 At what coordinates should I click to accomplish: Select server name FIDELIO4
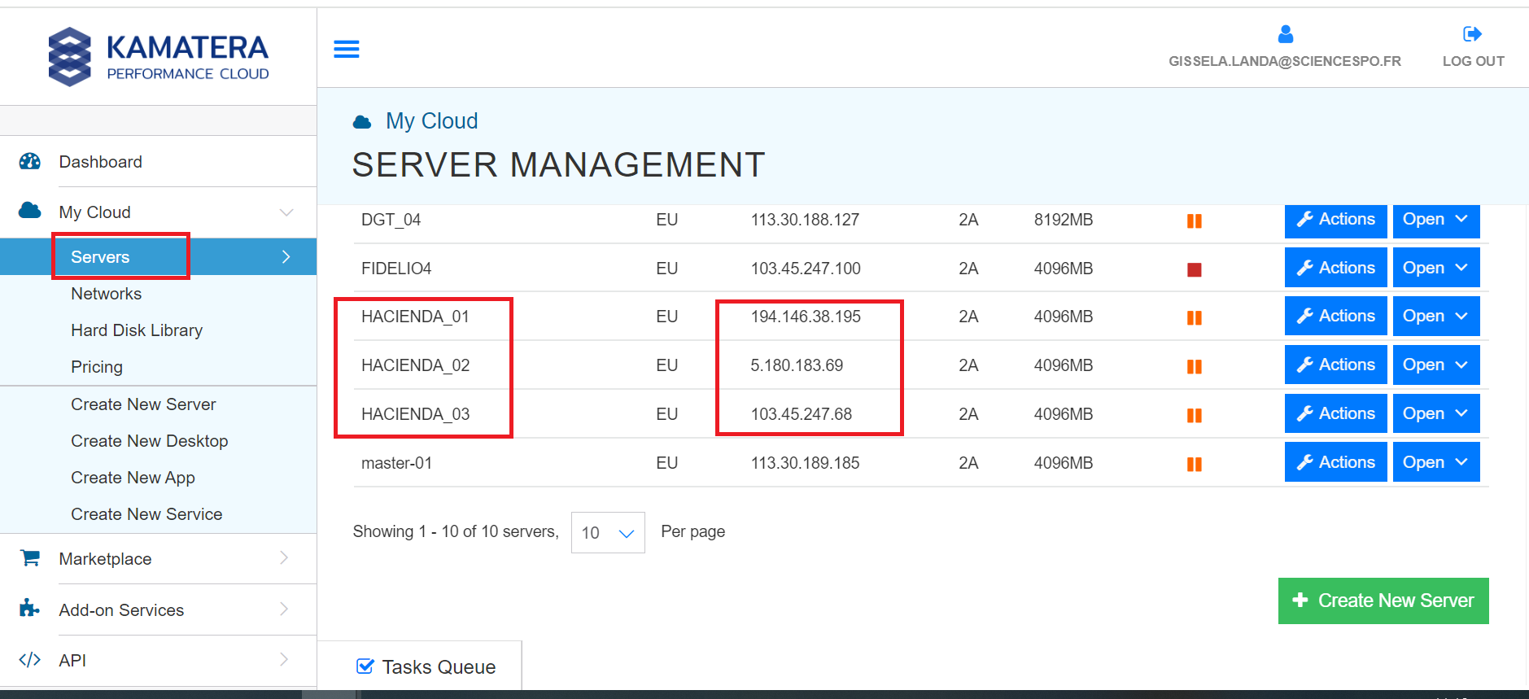(x=396, y=269)
